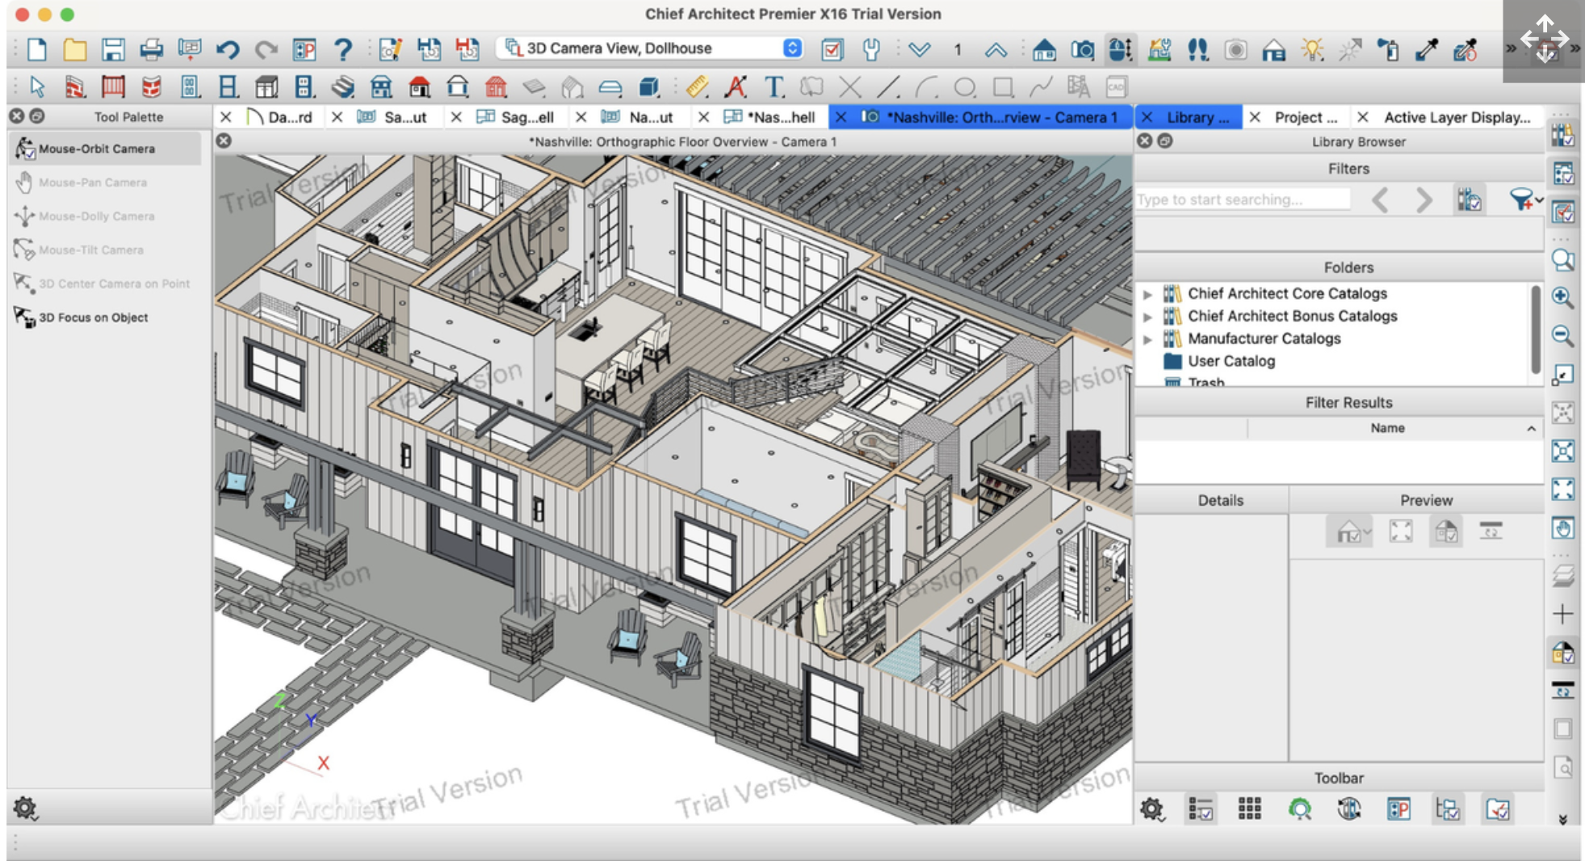Open Tool Palette settings gear
Screen dimensions: 1585x861
point(25,807)
